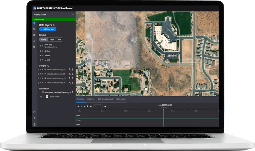255x151 pixels.
Task: Click the localization pin icon
Action: click(43, 92)
